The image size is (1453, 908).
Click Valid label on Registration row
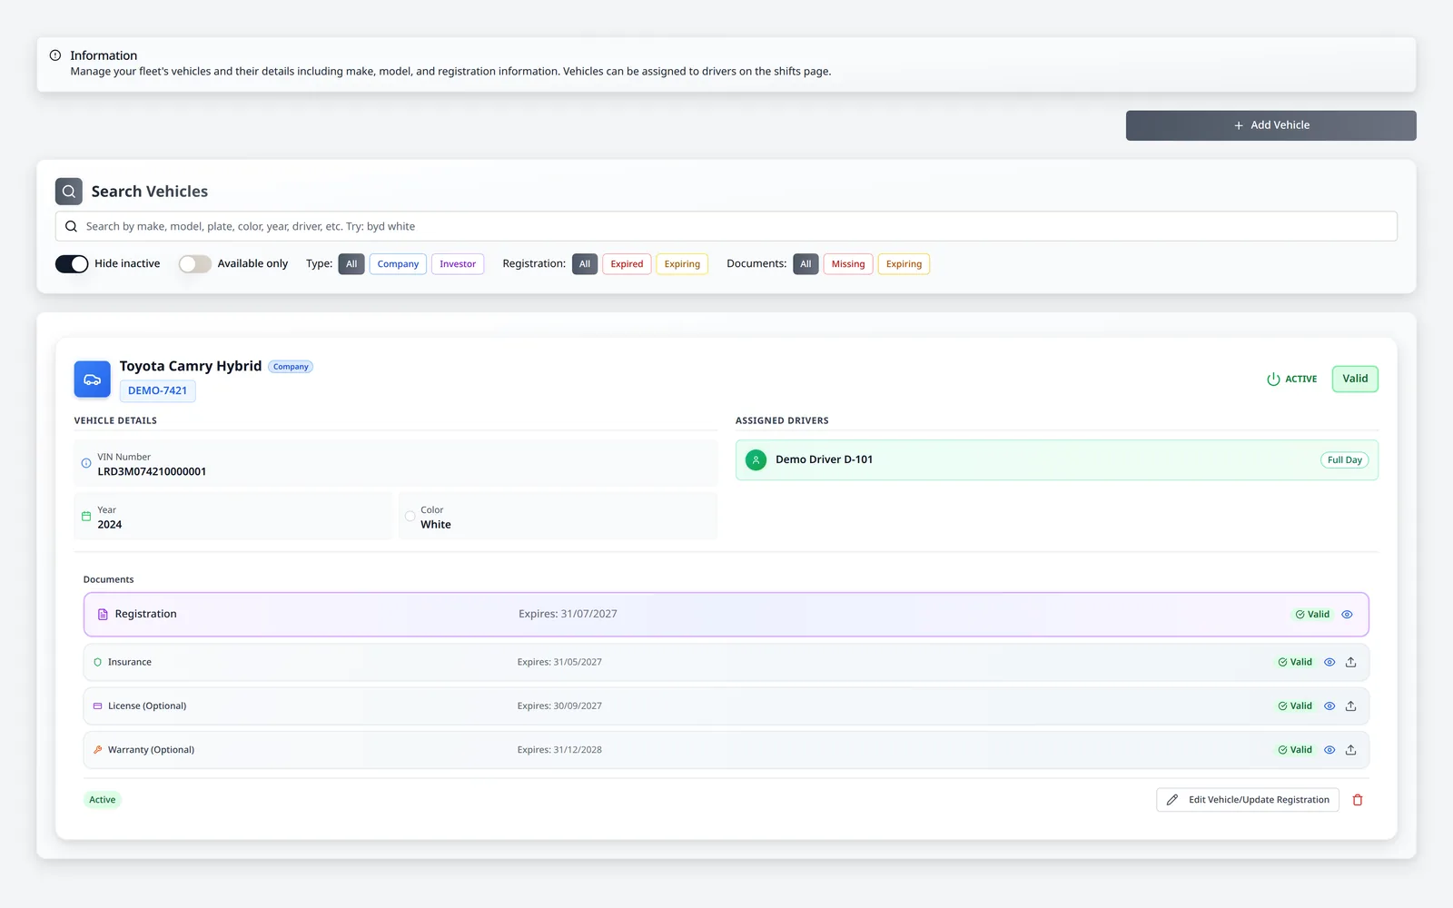(1312, 615)
